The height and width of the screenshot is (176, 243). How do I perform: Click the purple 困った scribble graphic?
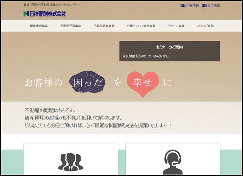click(87, 82)
